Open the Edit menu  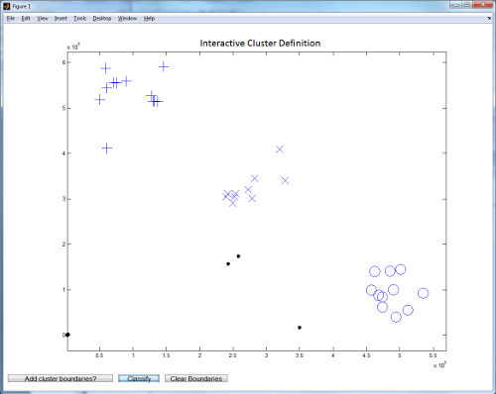tap(26, 19)
